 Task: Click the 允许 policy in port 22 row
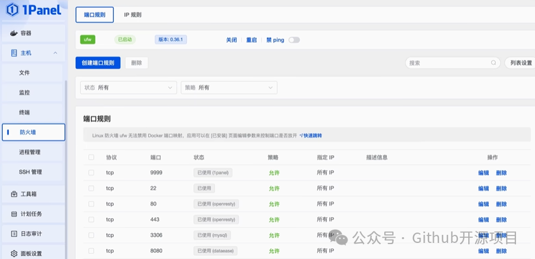pyautogui.click(x=274, y=188)
